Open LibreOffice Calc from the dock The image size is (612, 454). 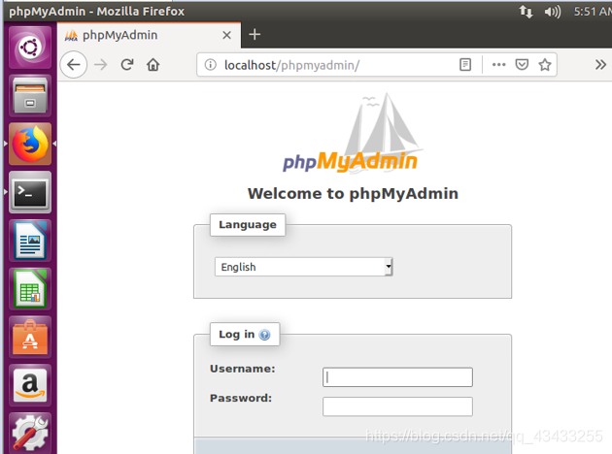click(x=30, y=289)
